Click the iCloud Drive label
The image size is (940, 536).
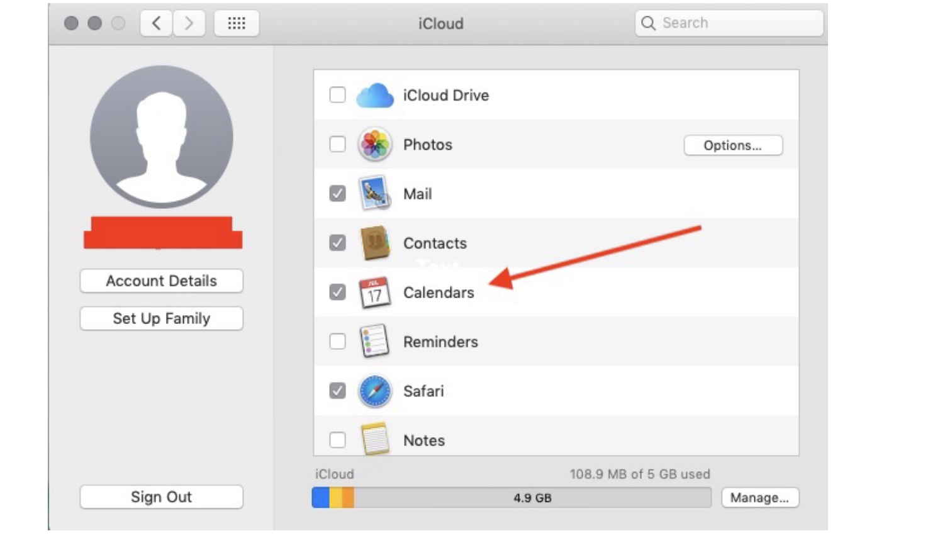[x=446, y=96]
